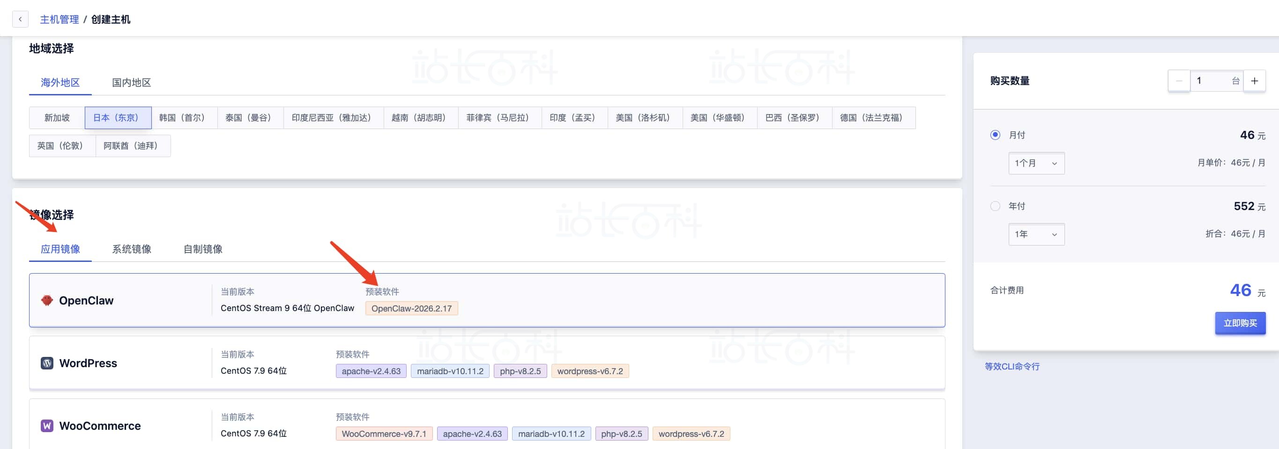Click the OpenClaw-2026.2.17 software tag
1279x449 pixels.
(412, 308)
